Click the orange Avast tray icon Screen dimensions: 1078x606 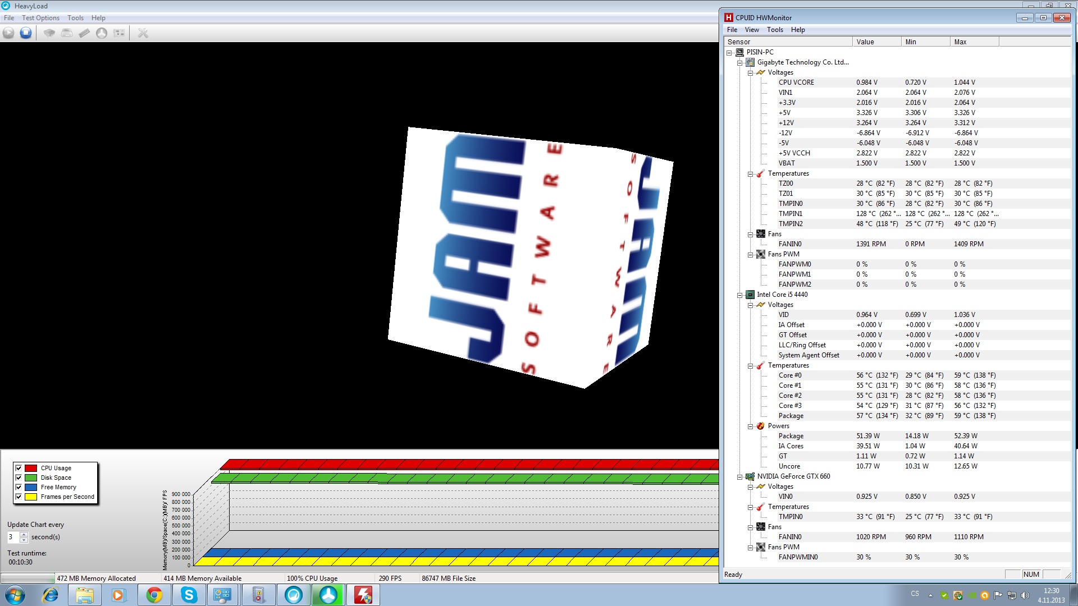(x=984, y=595)
